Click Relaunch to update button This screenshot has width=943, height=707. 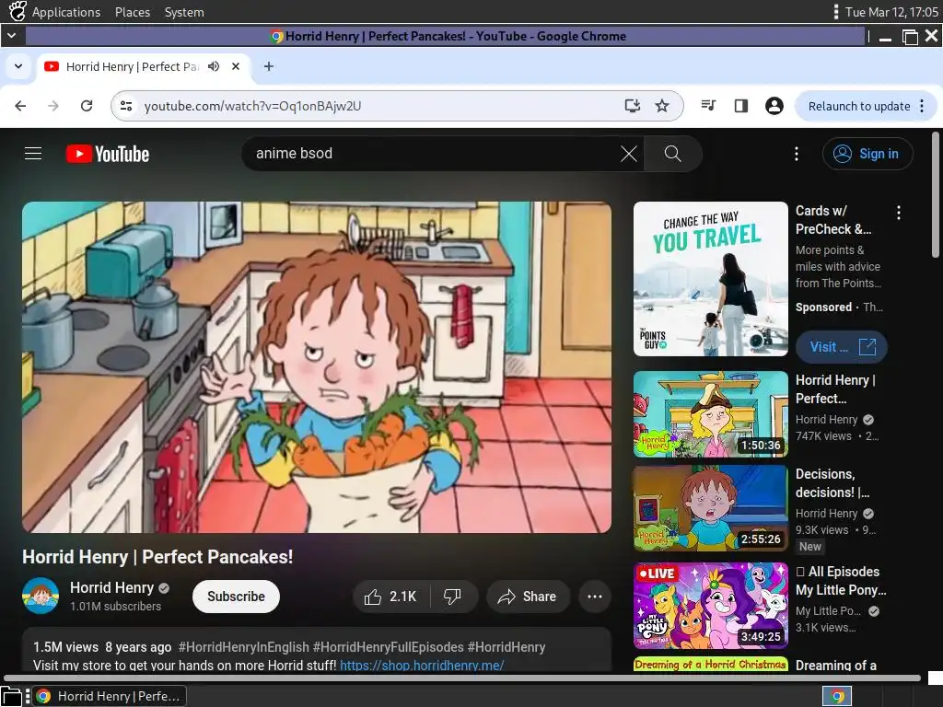click(859, 106)
